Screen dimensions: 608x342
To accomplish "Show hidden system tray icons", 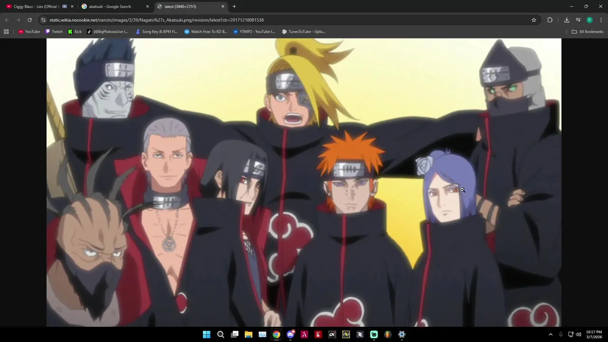I will pyautogui.click(x=551, y=334).
